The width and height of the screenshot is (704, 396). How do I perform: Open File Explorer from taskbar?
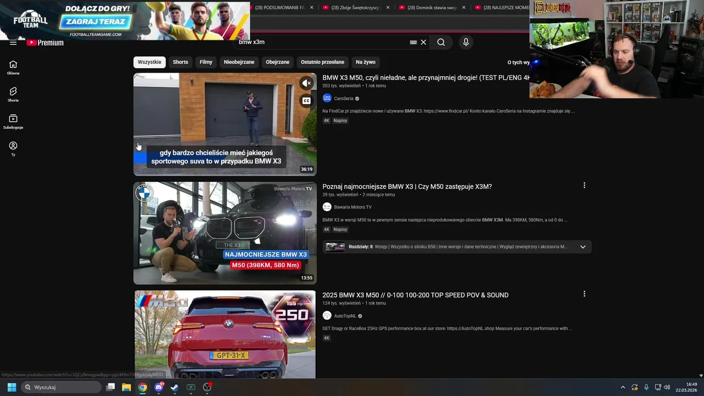[127, 387]
